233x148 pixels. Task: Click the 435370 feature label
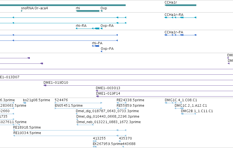(125, 138)
